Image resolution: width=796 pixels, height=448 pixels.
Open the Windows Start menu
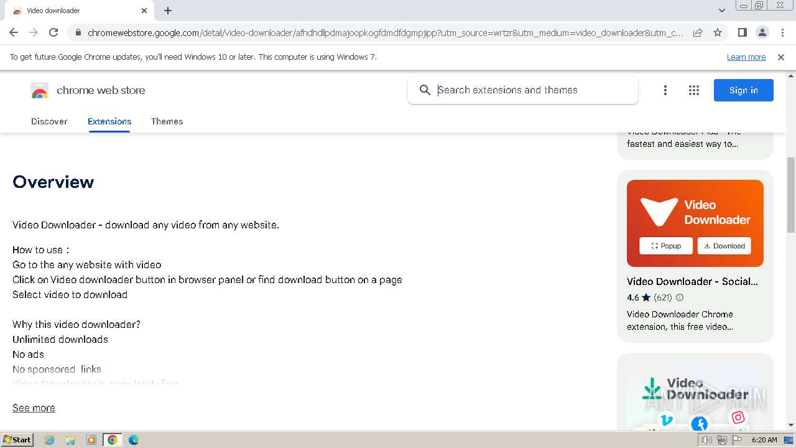tap(17, 439)
